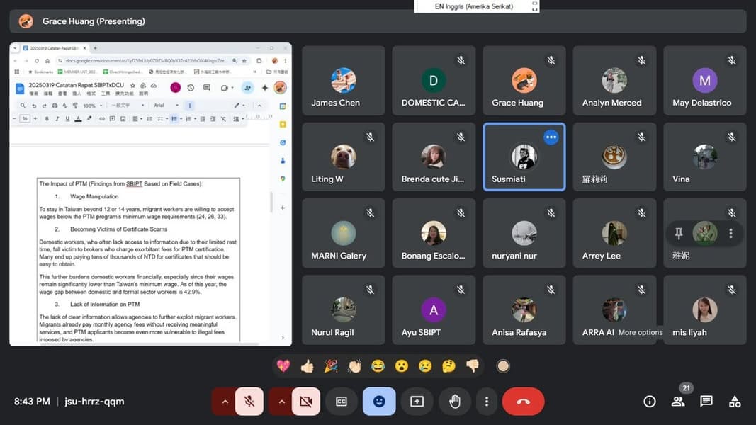Screen dimensions: 756x425
Task: Open Google Maps icon in Docs side panel
Action: tap(283, 178)
